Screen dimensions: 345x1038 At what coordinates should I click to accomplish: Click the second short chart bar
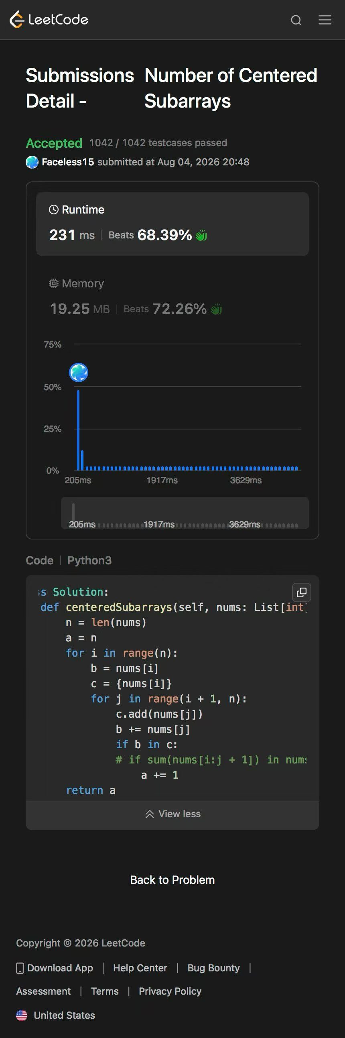click(x=82, y=460)
